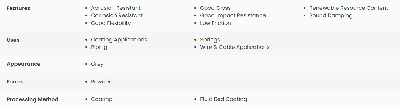This screenshot has height=111, width=400.
Task: Click Coating Applications under Uses
Action: (x=119, y=40)
